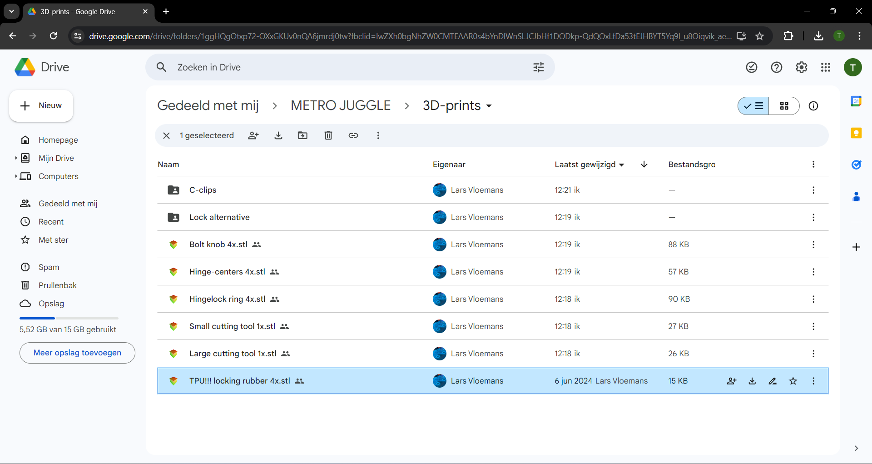
Task: Switch to list layout view
Action: [x=753, y=106]
